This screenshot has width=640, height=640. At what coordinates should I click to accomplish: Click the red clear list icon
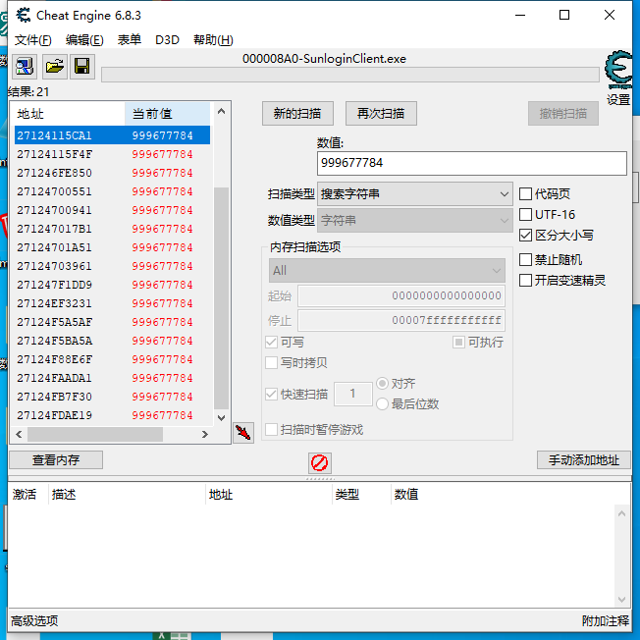pos(319,463)
